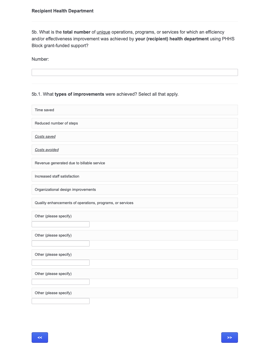
Task: Select the third Other (please specify) option
Action: click(135, 255)
